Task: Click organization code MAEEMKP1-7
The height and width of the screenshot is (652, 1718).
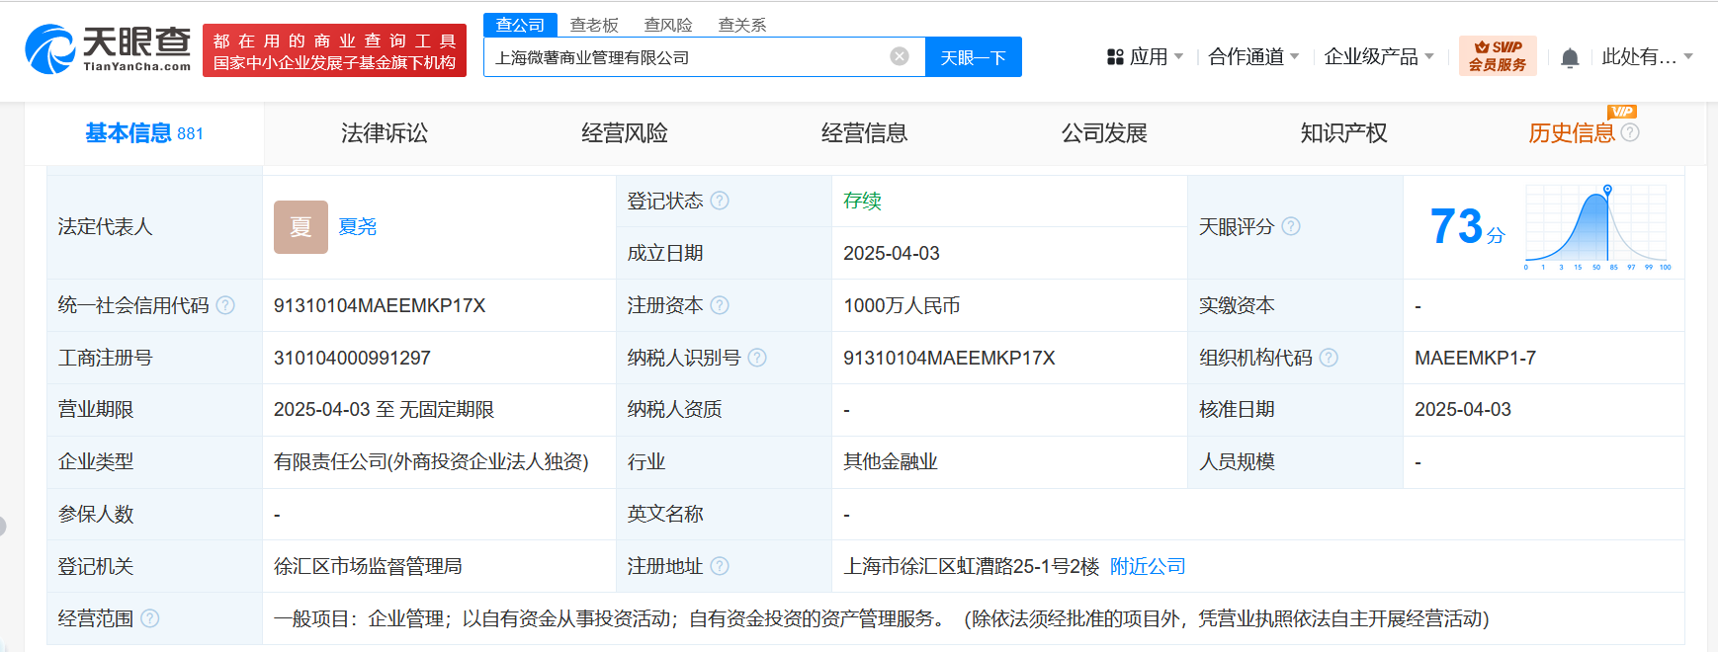Action: [x=1475, y=358]
